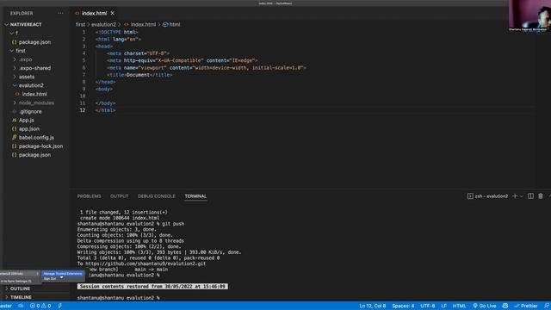551x310 pixels.
Task: Click terminal prompt line at the bottom
Action: pos(118,298)
